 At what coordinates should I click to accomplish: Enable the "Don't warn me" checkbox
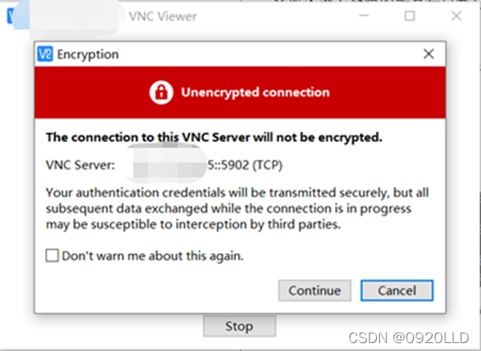[52, 256]
